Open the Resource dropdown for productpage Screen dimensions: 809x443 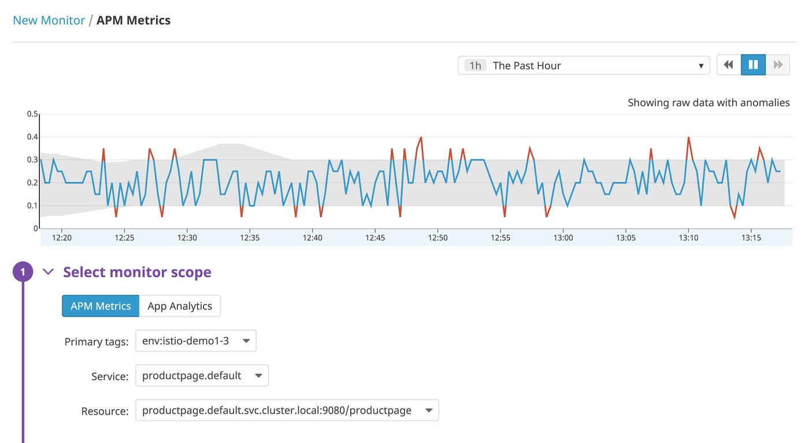[x=287, y=410]
